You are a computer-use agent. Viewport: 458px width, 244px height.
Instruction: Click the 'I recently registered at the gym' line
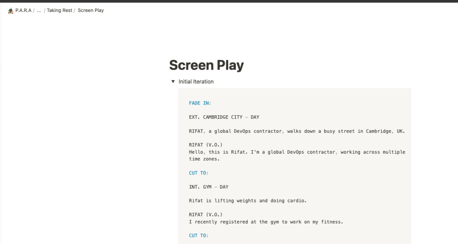266,222
